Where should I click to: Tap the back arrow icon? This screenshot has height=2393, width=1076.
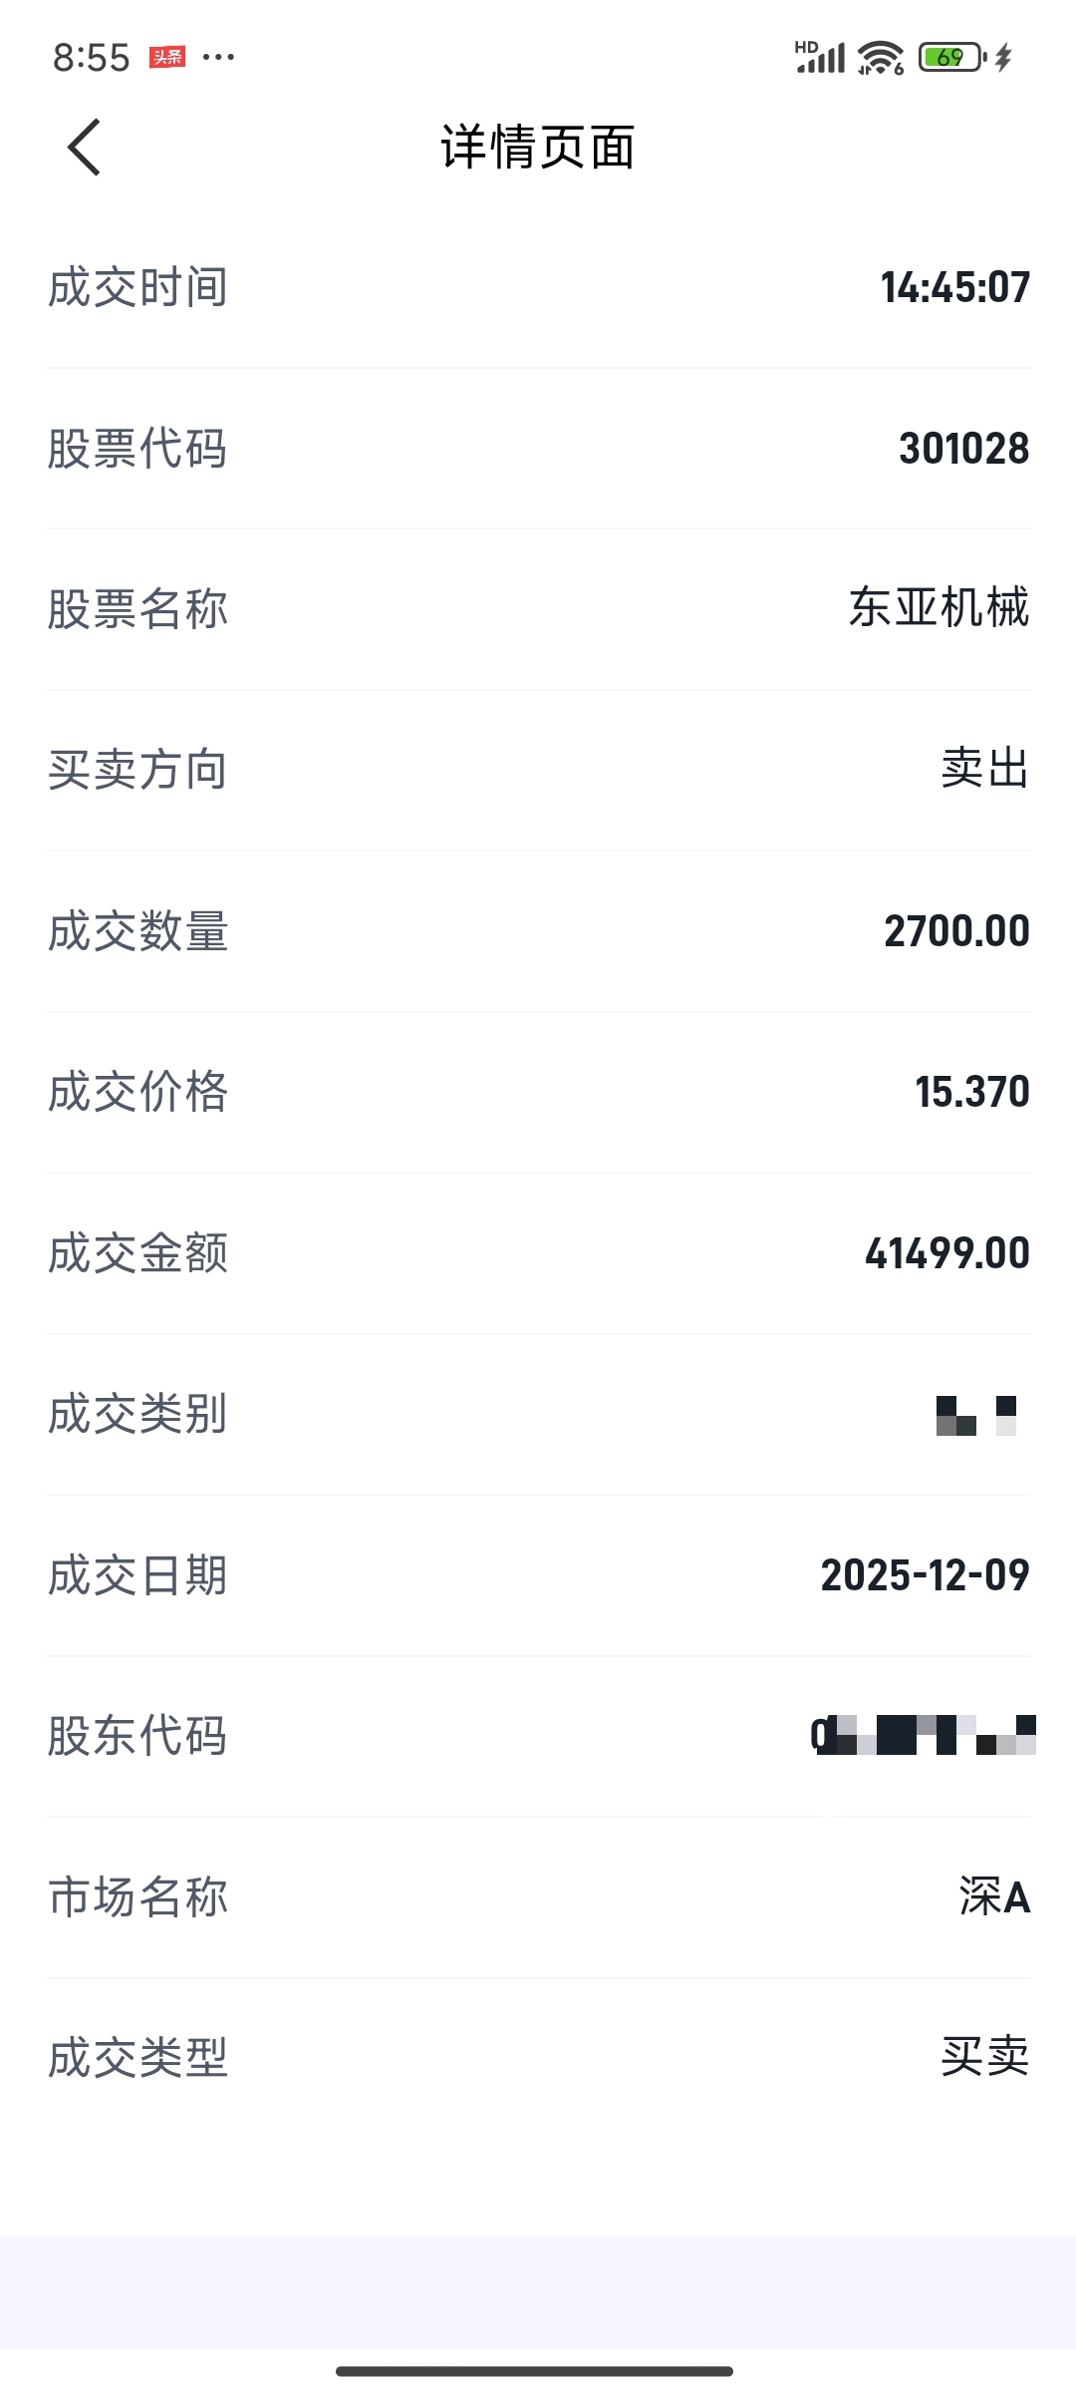pyautogui.click(x=85, y=148)
